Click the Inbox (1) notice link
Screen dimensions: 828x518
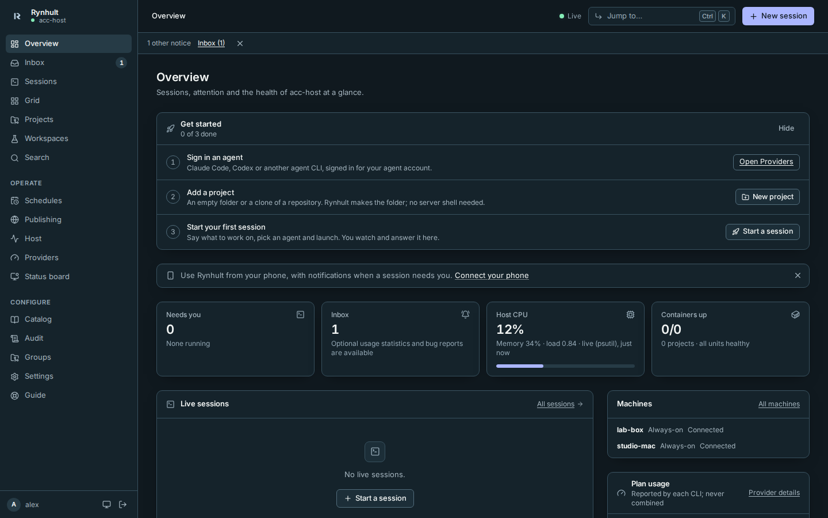[211, 43]
